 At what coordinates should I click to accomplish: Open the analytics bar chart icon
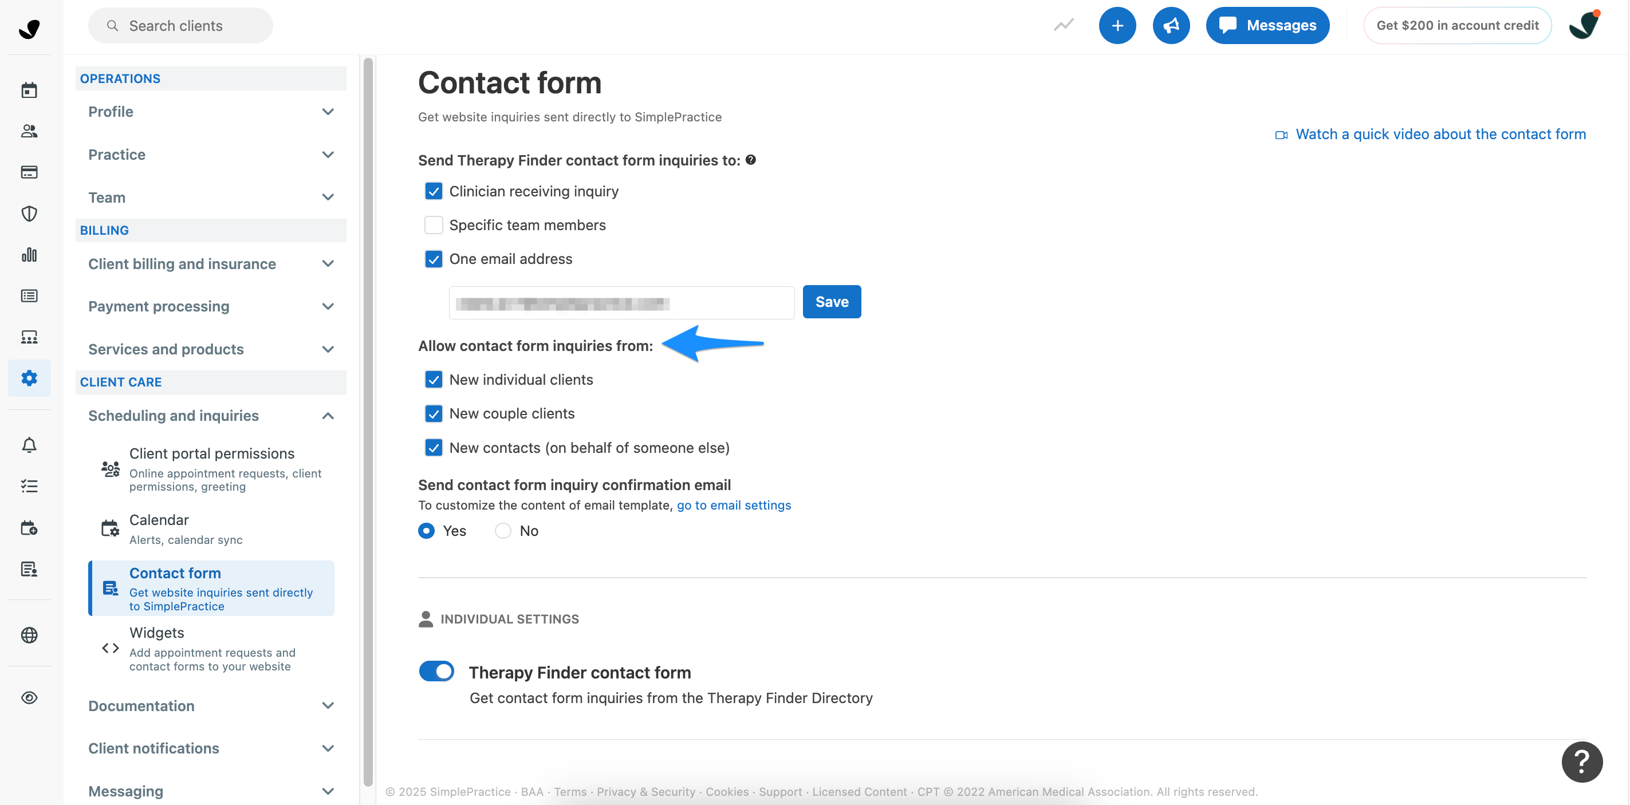pyautogui.click(x=29, y=254)
